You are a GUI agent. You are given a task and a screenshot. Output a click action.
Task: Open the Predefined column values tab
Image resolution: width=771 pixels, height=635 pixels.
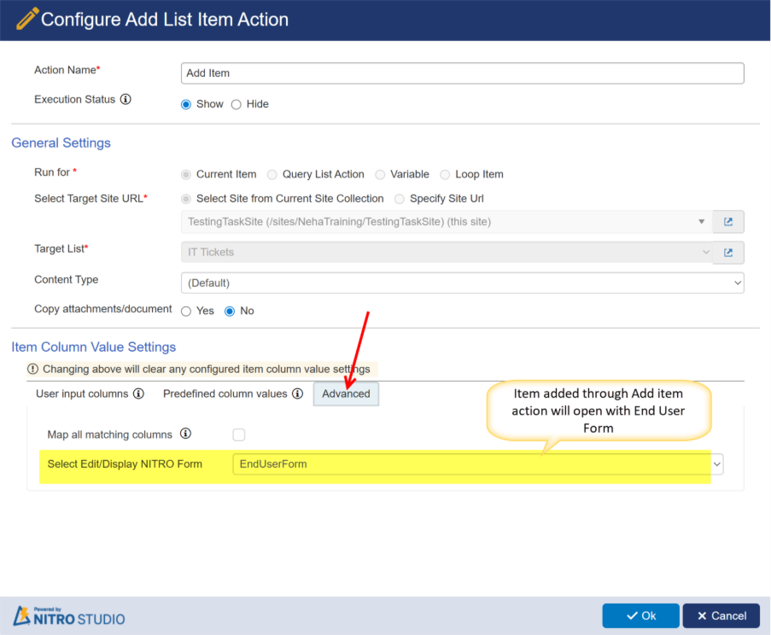[225, 394]
